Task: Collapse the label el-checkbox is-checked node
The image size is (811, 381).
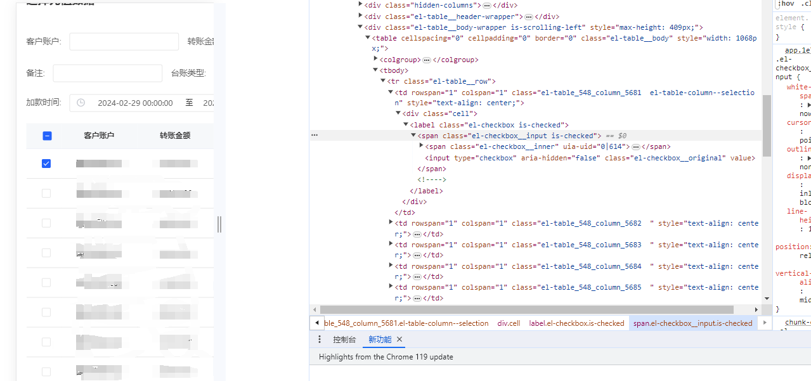Action: [x=406, y=125]
